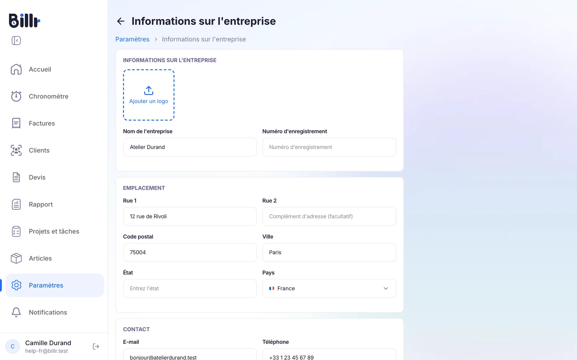Click the Camille Durand user name
This screenshot has width=577, height=360.
click(48, 343)
